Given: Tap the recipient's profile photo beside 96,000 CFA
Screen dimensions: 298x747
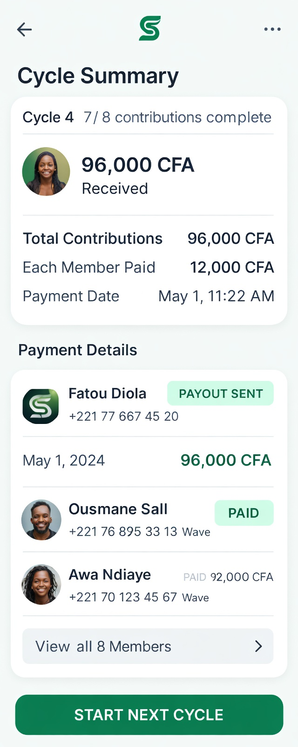Looking at the screenshot, I should (46, 171).
